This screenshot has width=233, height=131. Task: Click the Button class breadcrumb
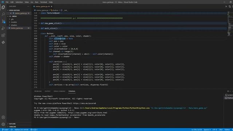coord(56,10)
